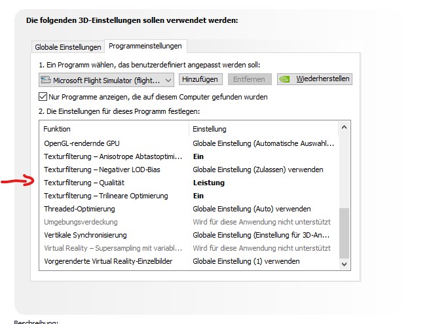Image resolution: width=433 pixels, height=324 pixels.
Task: Select the OpenGL-rendernde GPU row
Action: [189, 143]
